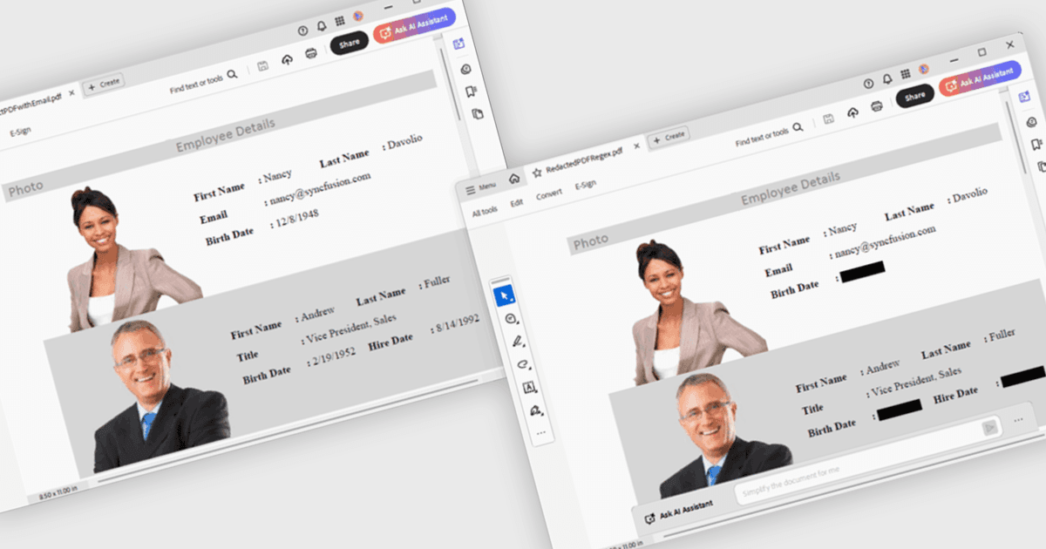Print the document from the left window
Image resolution: width=1046 pixels, height=549 pixels.
pos(311,54)
